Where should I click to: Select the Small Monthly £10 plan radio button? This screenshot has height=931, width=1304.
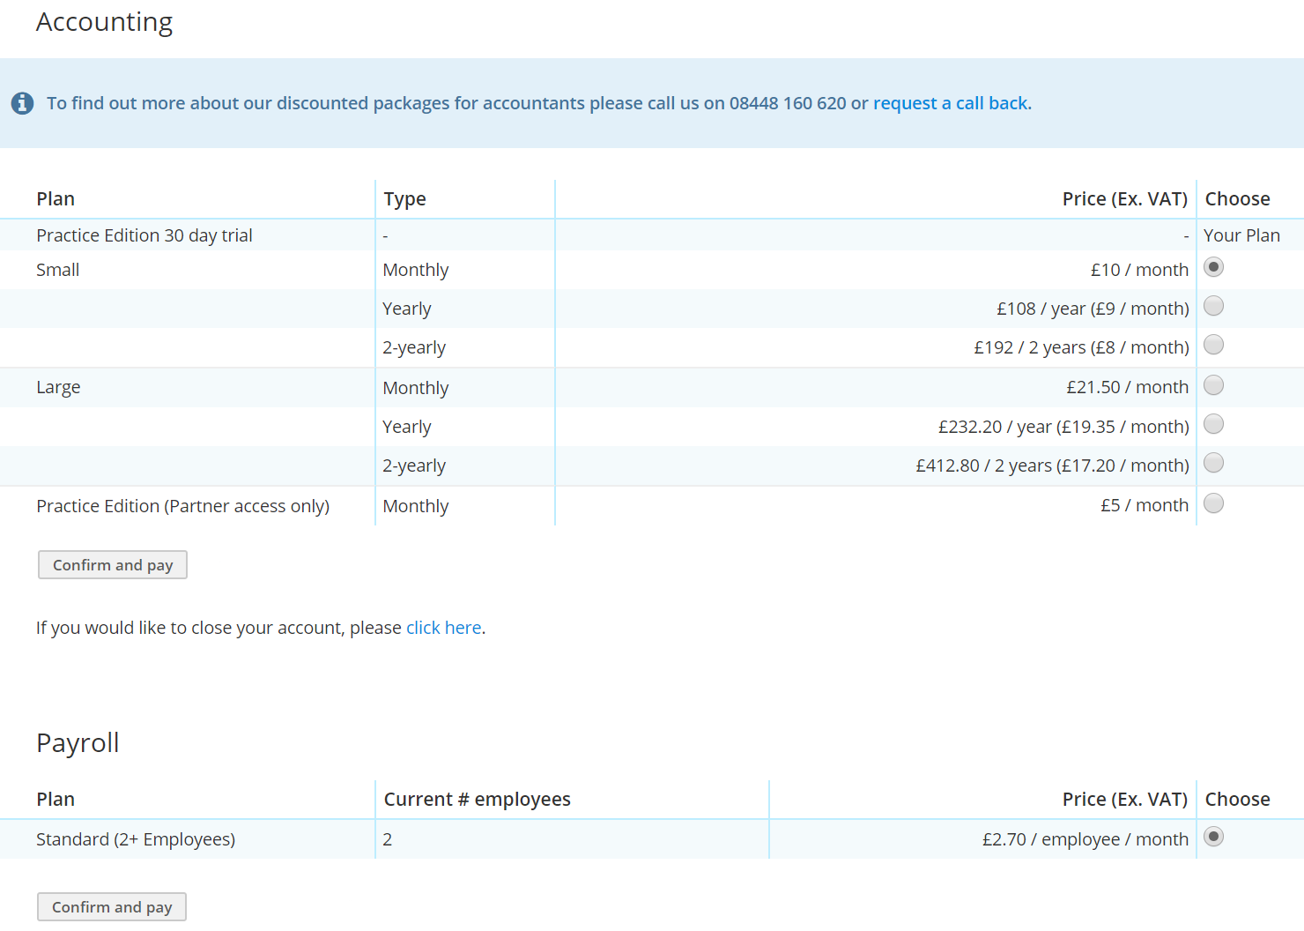tap(1213, 267)
